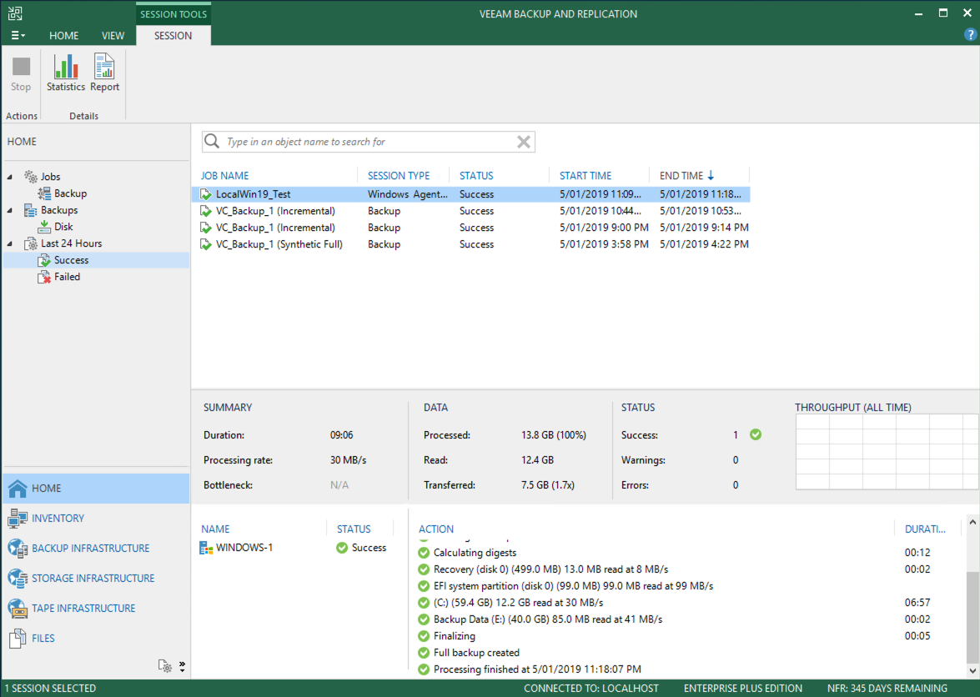Collapse the Jobs tree node
Viewport: 980px width, 697px height.
coord(10,177)
